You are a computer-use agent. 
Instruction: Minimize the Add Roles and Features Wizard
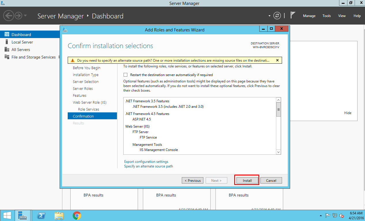tap(263, 29)
